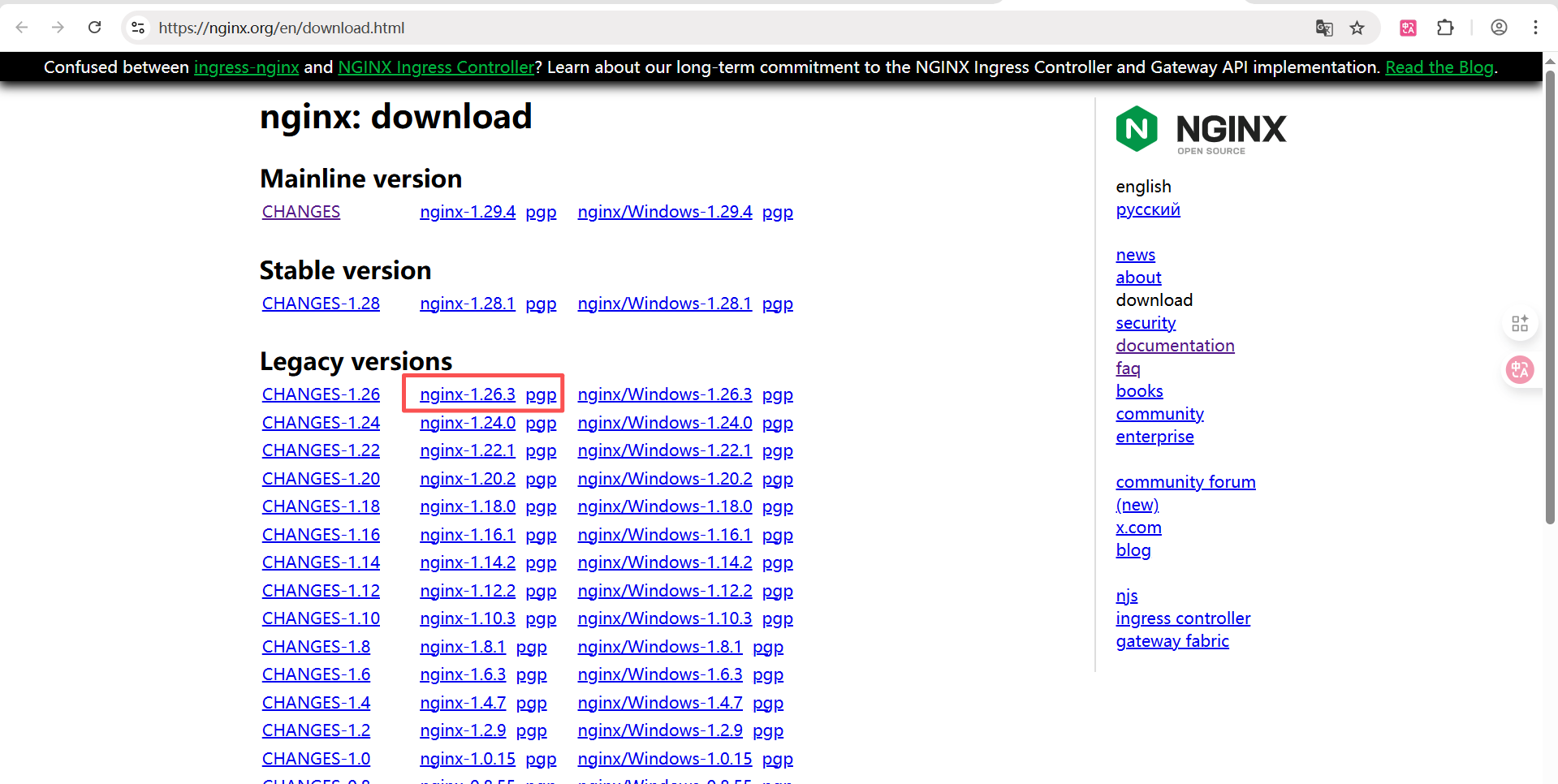Download nginx/Windows-1.28.1 stable build
Image resolution: width=1558 pixels, height=784 pixels.
[x=664, y=304]
